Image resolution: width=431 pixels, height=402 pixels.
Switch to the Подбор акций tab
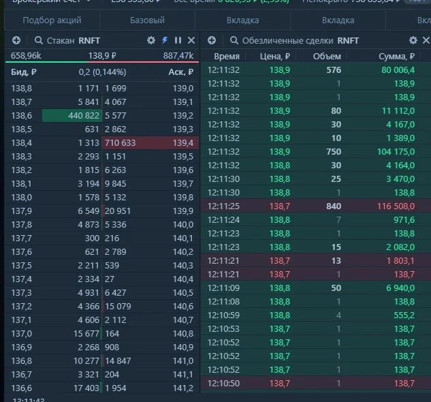(52, 20)
